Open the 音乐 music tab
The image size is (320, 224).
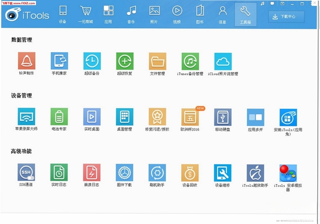pos(131,15)
